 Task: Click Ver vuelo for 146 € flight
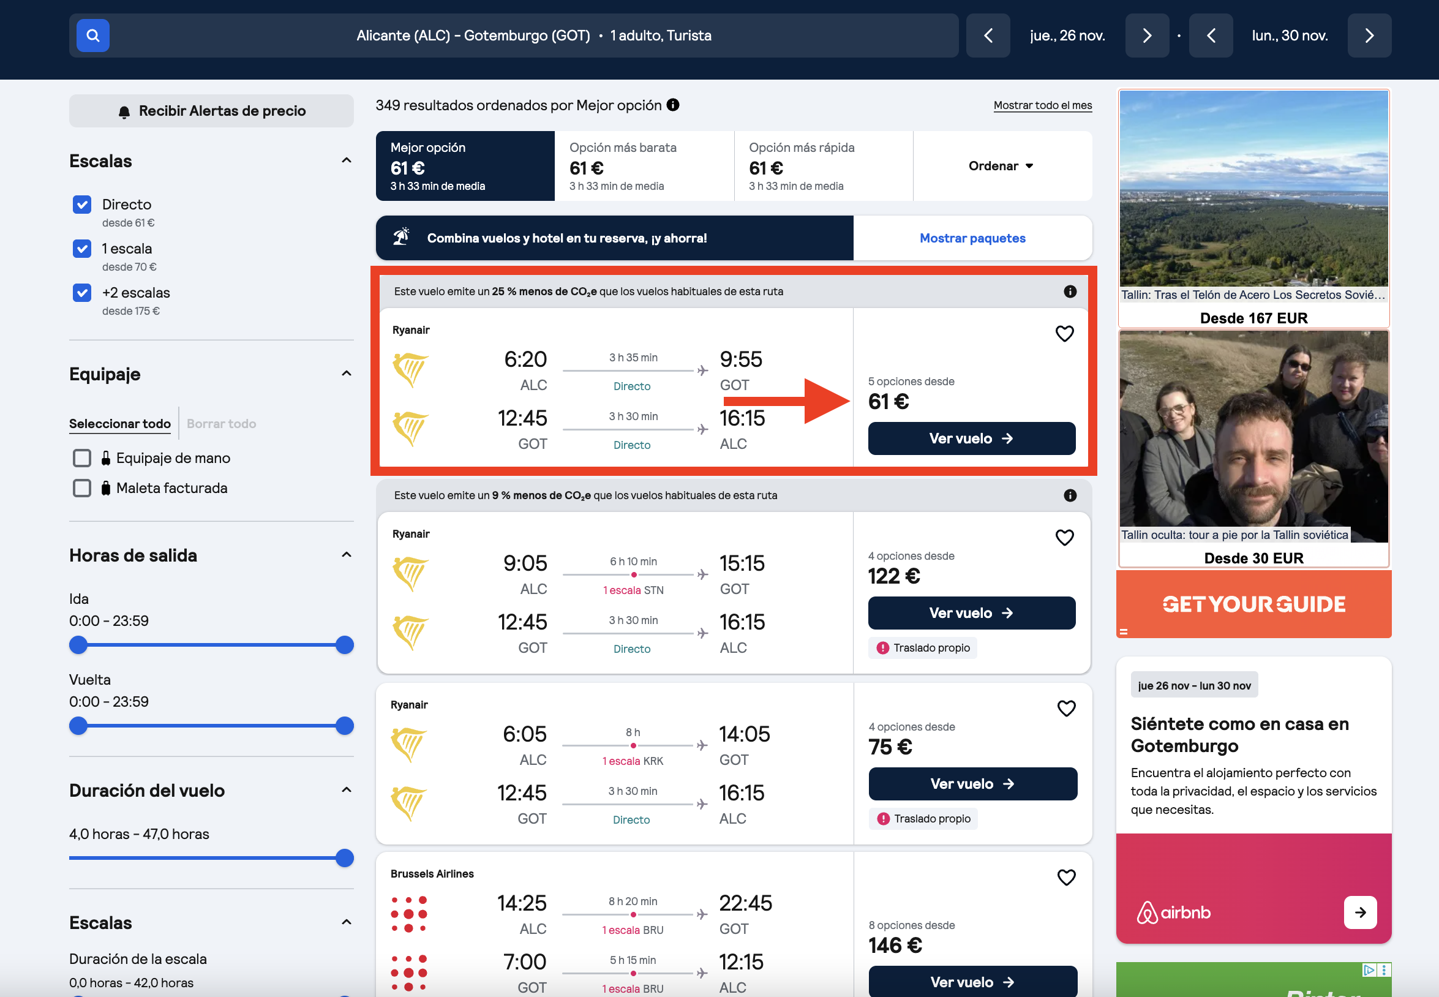pyautogui.click(x=973, y=981)
